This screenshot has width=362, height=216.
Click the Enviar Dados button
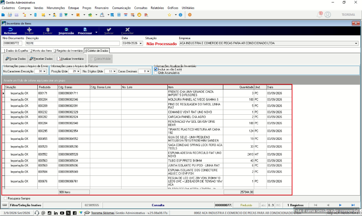[x=15, y=59]
